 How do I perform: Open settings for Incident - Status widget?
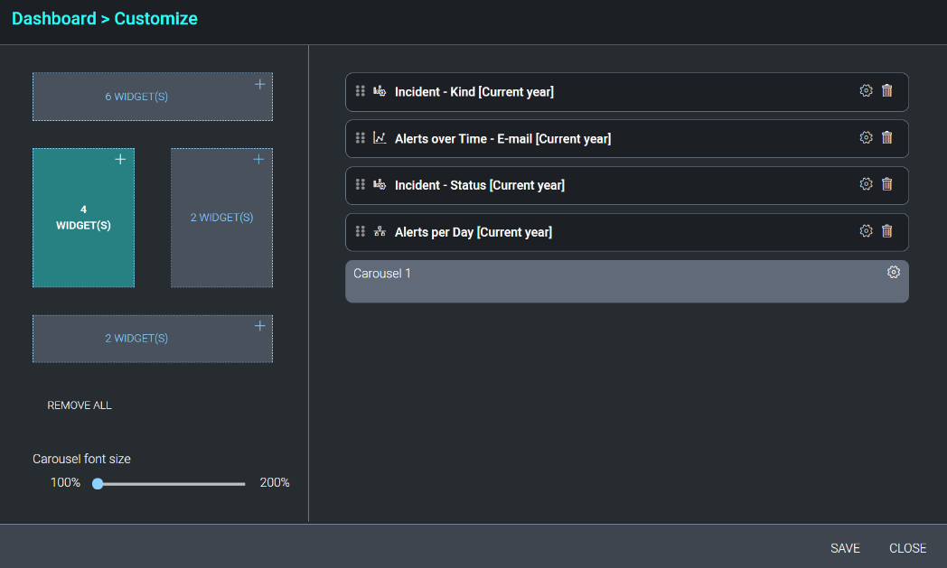pyautogui.click(x=866, y=184)
